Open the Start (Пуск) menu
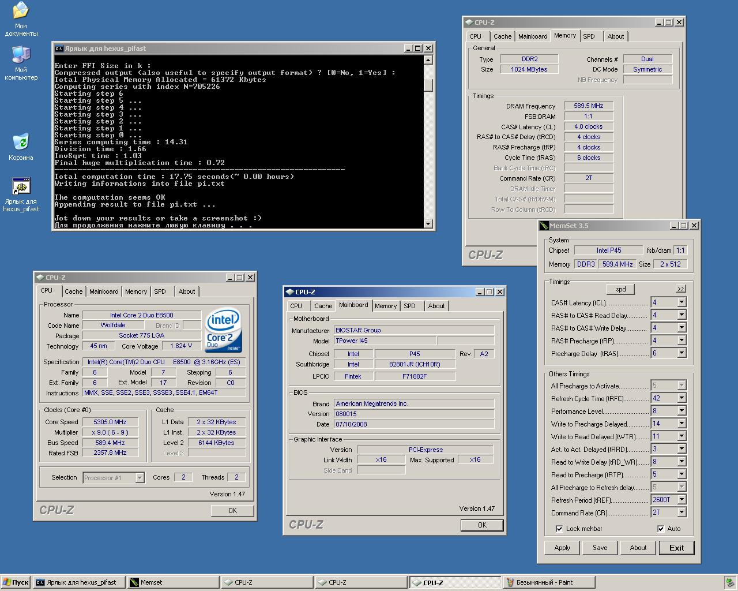 click(16, 582)
